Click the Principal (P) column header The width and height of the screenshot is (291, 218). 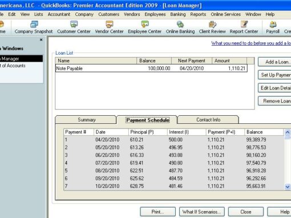tap(148, 132)
